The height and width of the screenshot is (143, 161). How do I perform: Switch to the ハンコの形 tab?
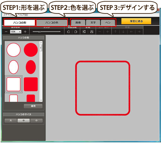click(x=20, y=23)
